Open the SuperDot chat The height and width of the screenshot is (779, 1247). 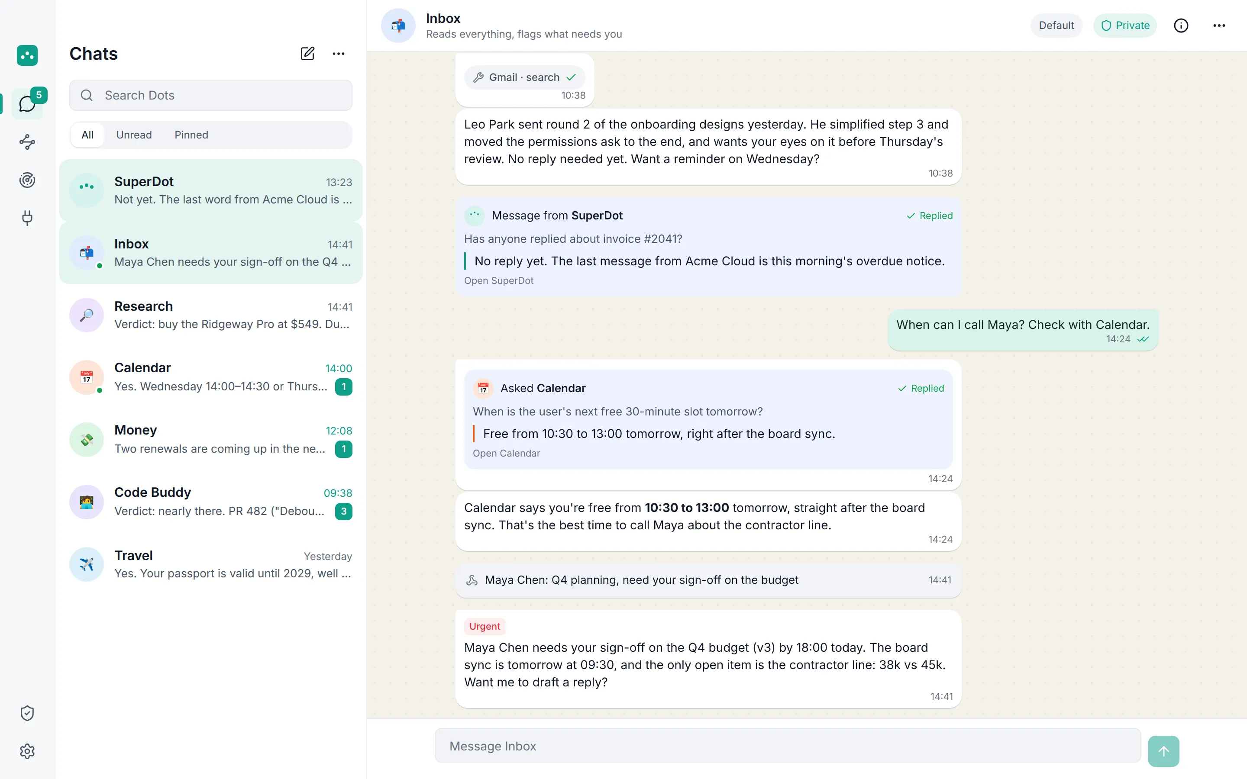tap(211, 190)
